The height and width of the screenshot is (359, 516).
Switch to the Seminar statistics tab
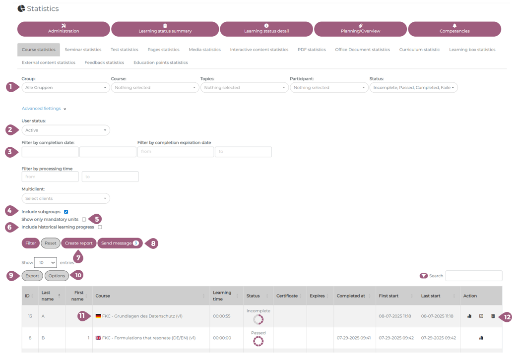(x=83, y=50)
